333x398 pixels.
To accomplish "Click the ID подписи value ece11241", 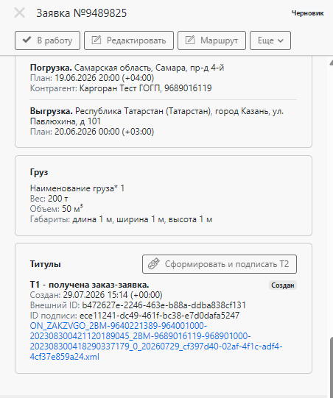I will 159,316.
